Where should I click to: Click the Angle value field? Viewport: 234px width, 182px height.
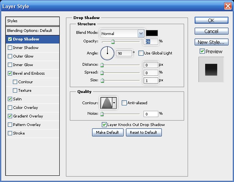(124, 53)
